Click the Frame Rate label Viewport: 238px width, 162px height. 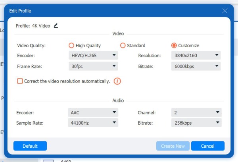pyautogui.click(x=30, y=66)
